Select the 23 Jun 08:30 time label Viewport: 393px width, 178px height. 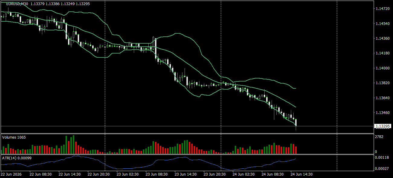(156, 174)
